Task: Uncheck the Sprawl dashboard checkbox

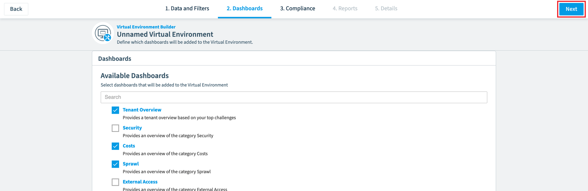Action: coord(115,164)
